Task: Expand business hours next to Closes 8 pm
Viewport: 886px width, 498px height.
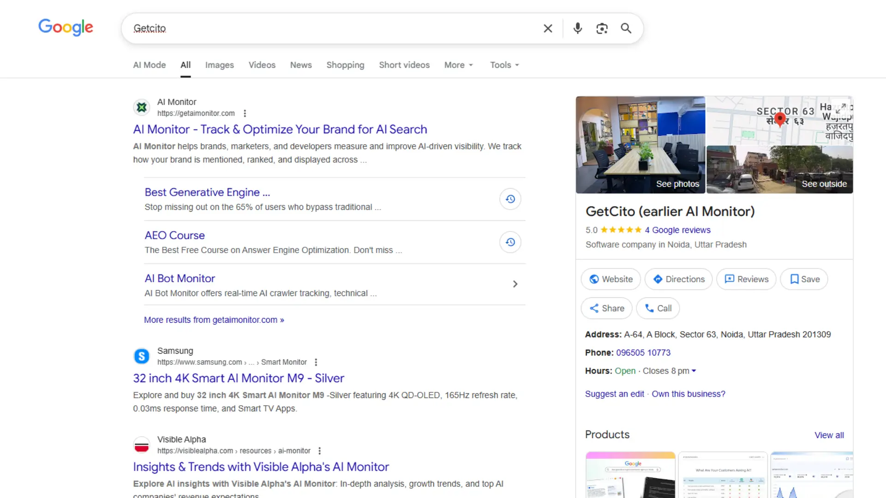Action: (694, 371)
